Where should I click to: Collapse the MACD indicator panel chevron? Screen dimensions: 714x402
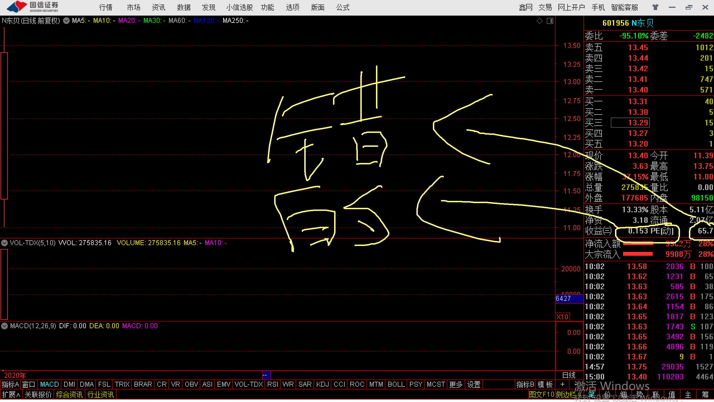4,326
